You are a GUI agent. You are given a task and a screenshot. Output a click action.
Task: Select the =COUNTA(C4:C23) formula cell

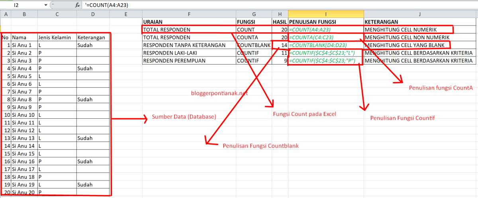click(x=325, y=37)
